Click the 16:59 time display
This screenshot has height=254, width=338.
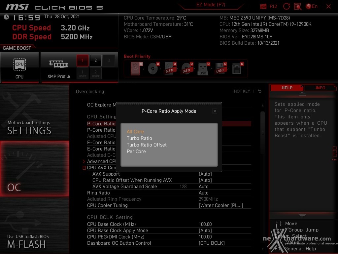pos(26,18)
